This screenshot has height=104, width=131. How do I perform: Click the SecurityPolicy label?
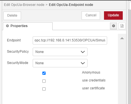point(18,52)
